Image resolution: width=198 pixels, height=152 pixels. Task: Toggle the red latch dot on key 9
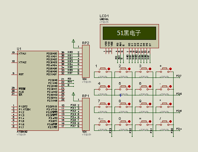point(150,104)
